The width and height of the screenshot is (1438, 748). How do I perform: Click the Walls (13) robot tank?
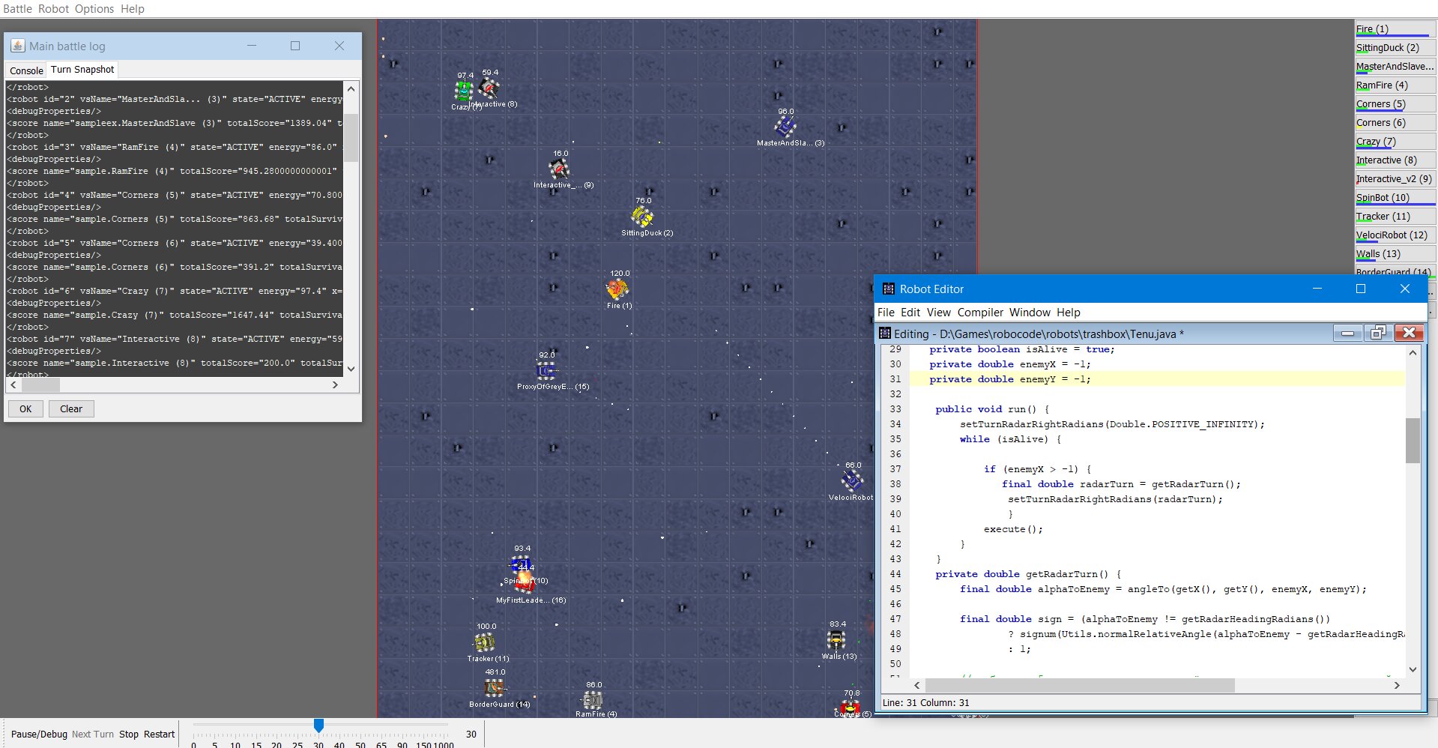(x=836, y=640)
